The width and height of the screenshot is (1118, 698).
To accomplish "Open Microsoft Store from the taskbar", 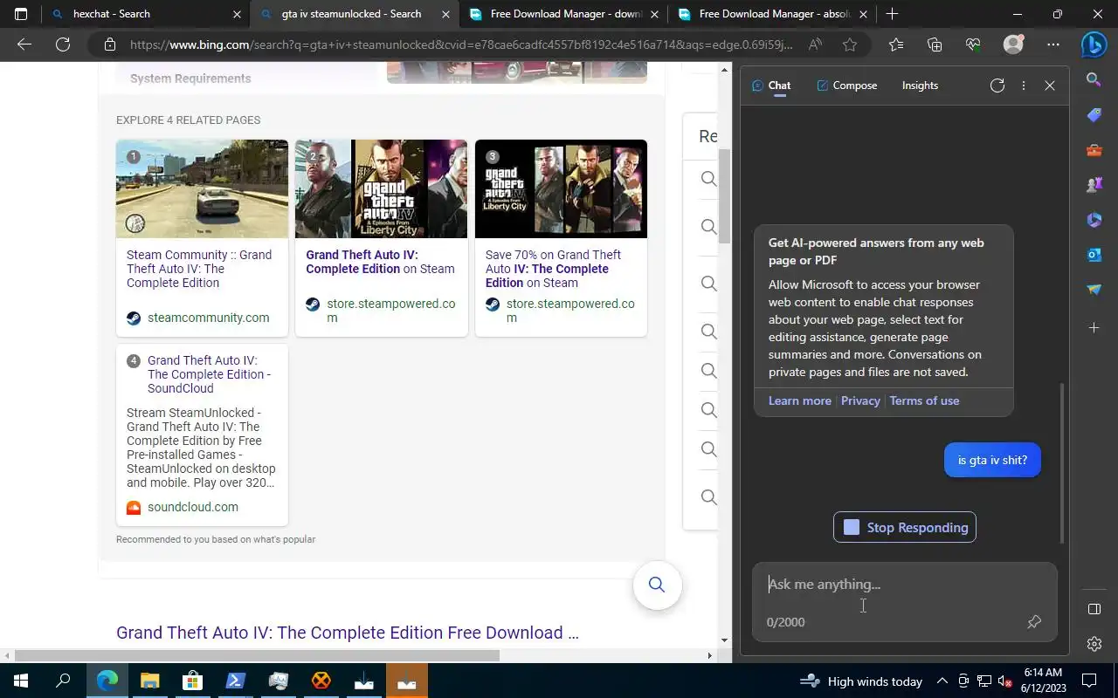I will point(192,681).
